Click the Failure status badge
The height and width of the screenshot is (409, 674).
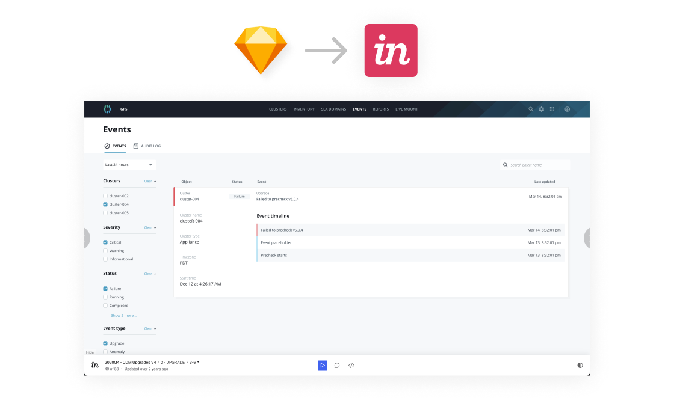point(240,196)
